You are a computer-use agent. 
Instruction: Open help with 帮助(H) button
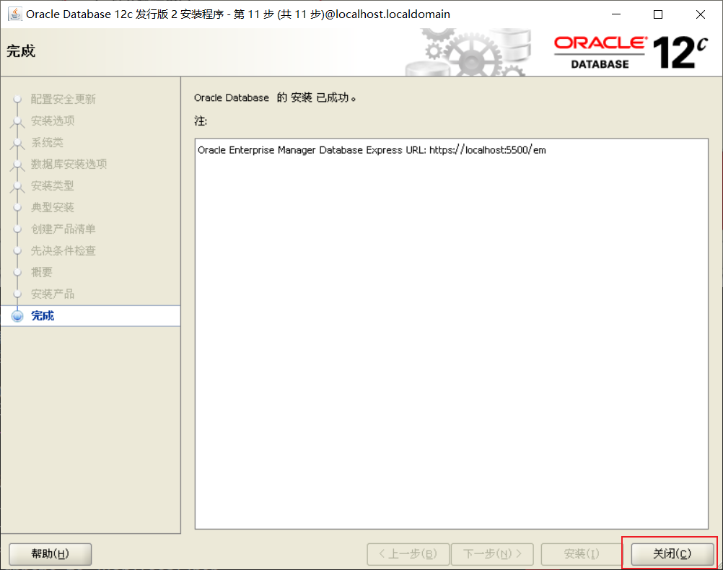point(51,553)
